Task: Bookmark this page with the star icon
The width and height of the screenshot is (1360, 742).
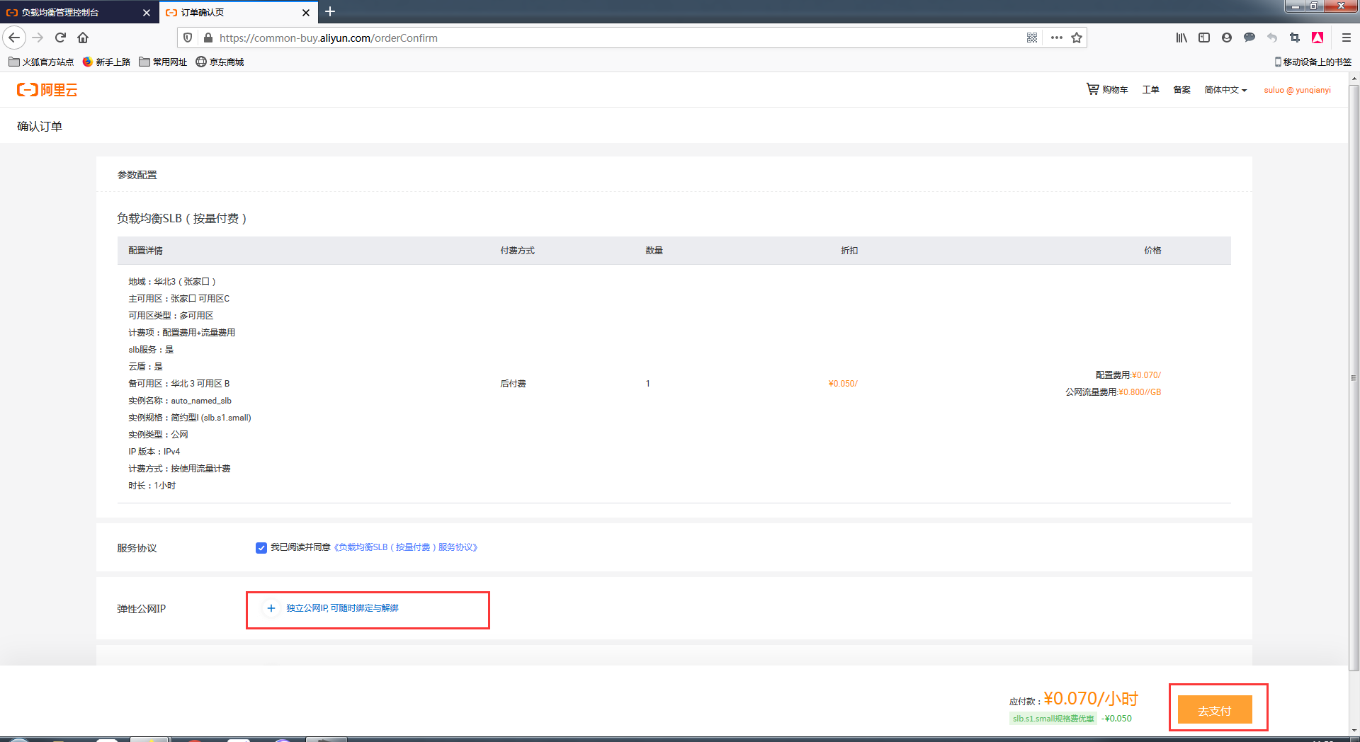Action: (1077, 38)
